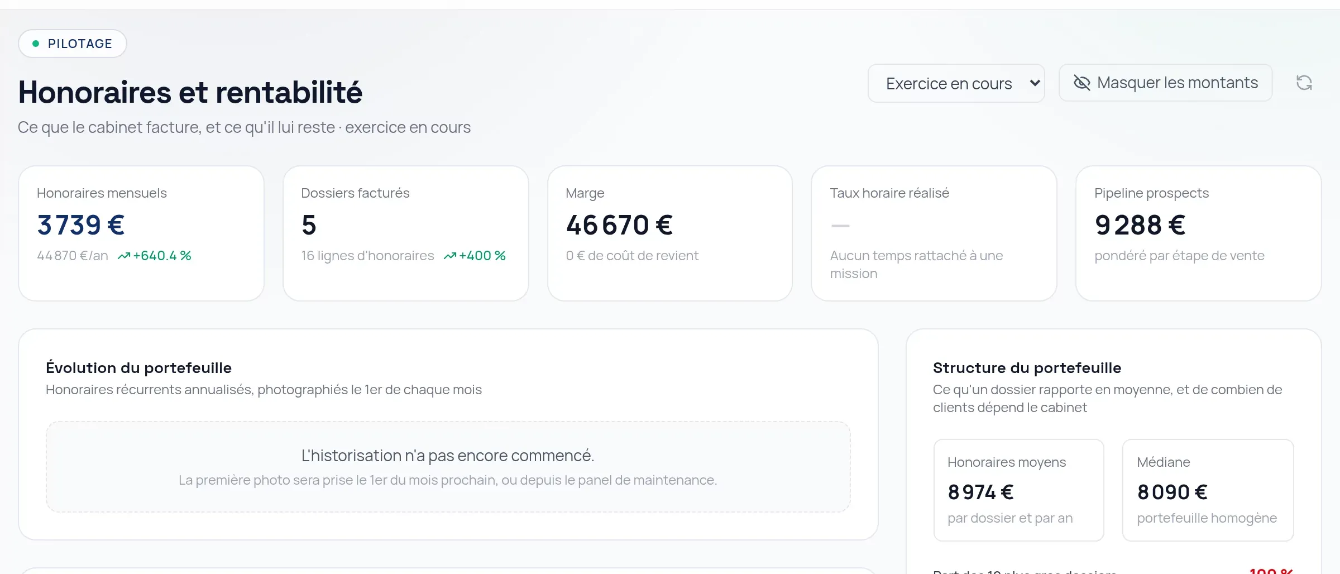Click pondéré par étape de vente text

pyautogui.click(x=1179, y=256)
